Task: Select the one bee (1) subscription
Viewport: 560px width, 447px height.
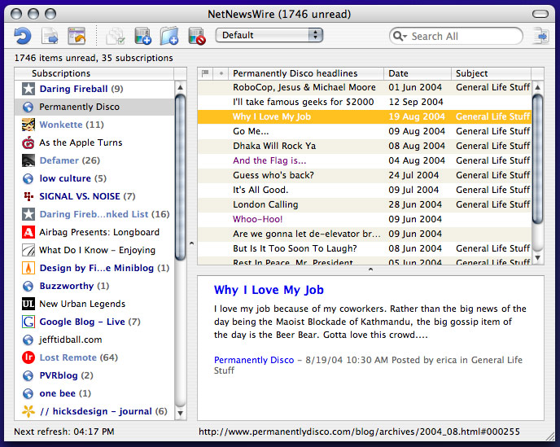Action: [94, 393]
